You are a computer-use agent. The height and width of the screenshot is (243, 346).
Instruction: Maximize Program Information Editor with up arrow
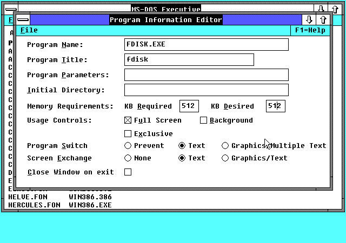click(323, 20)
